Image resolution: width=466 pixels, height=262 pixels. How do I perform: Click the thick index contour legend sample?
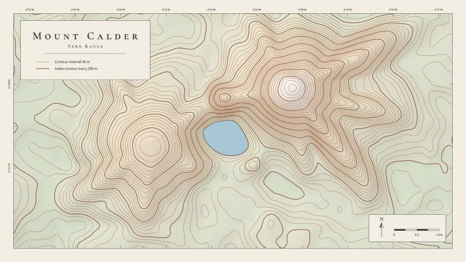tap(43, 68)
